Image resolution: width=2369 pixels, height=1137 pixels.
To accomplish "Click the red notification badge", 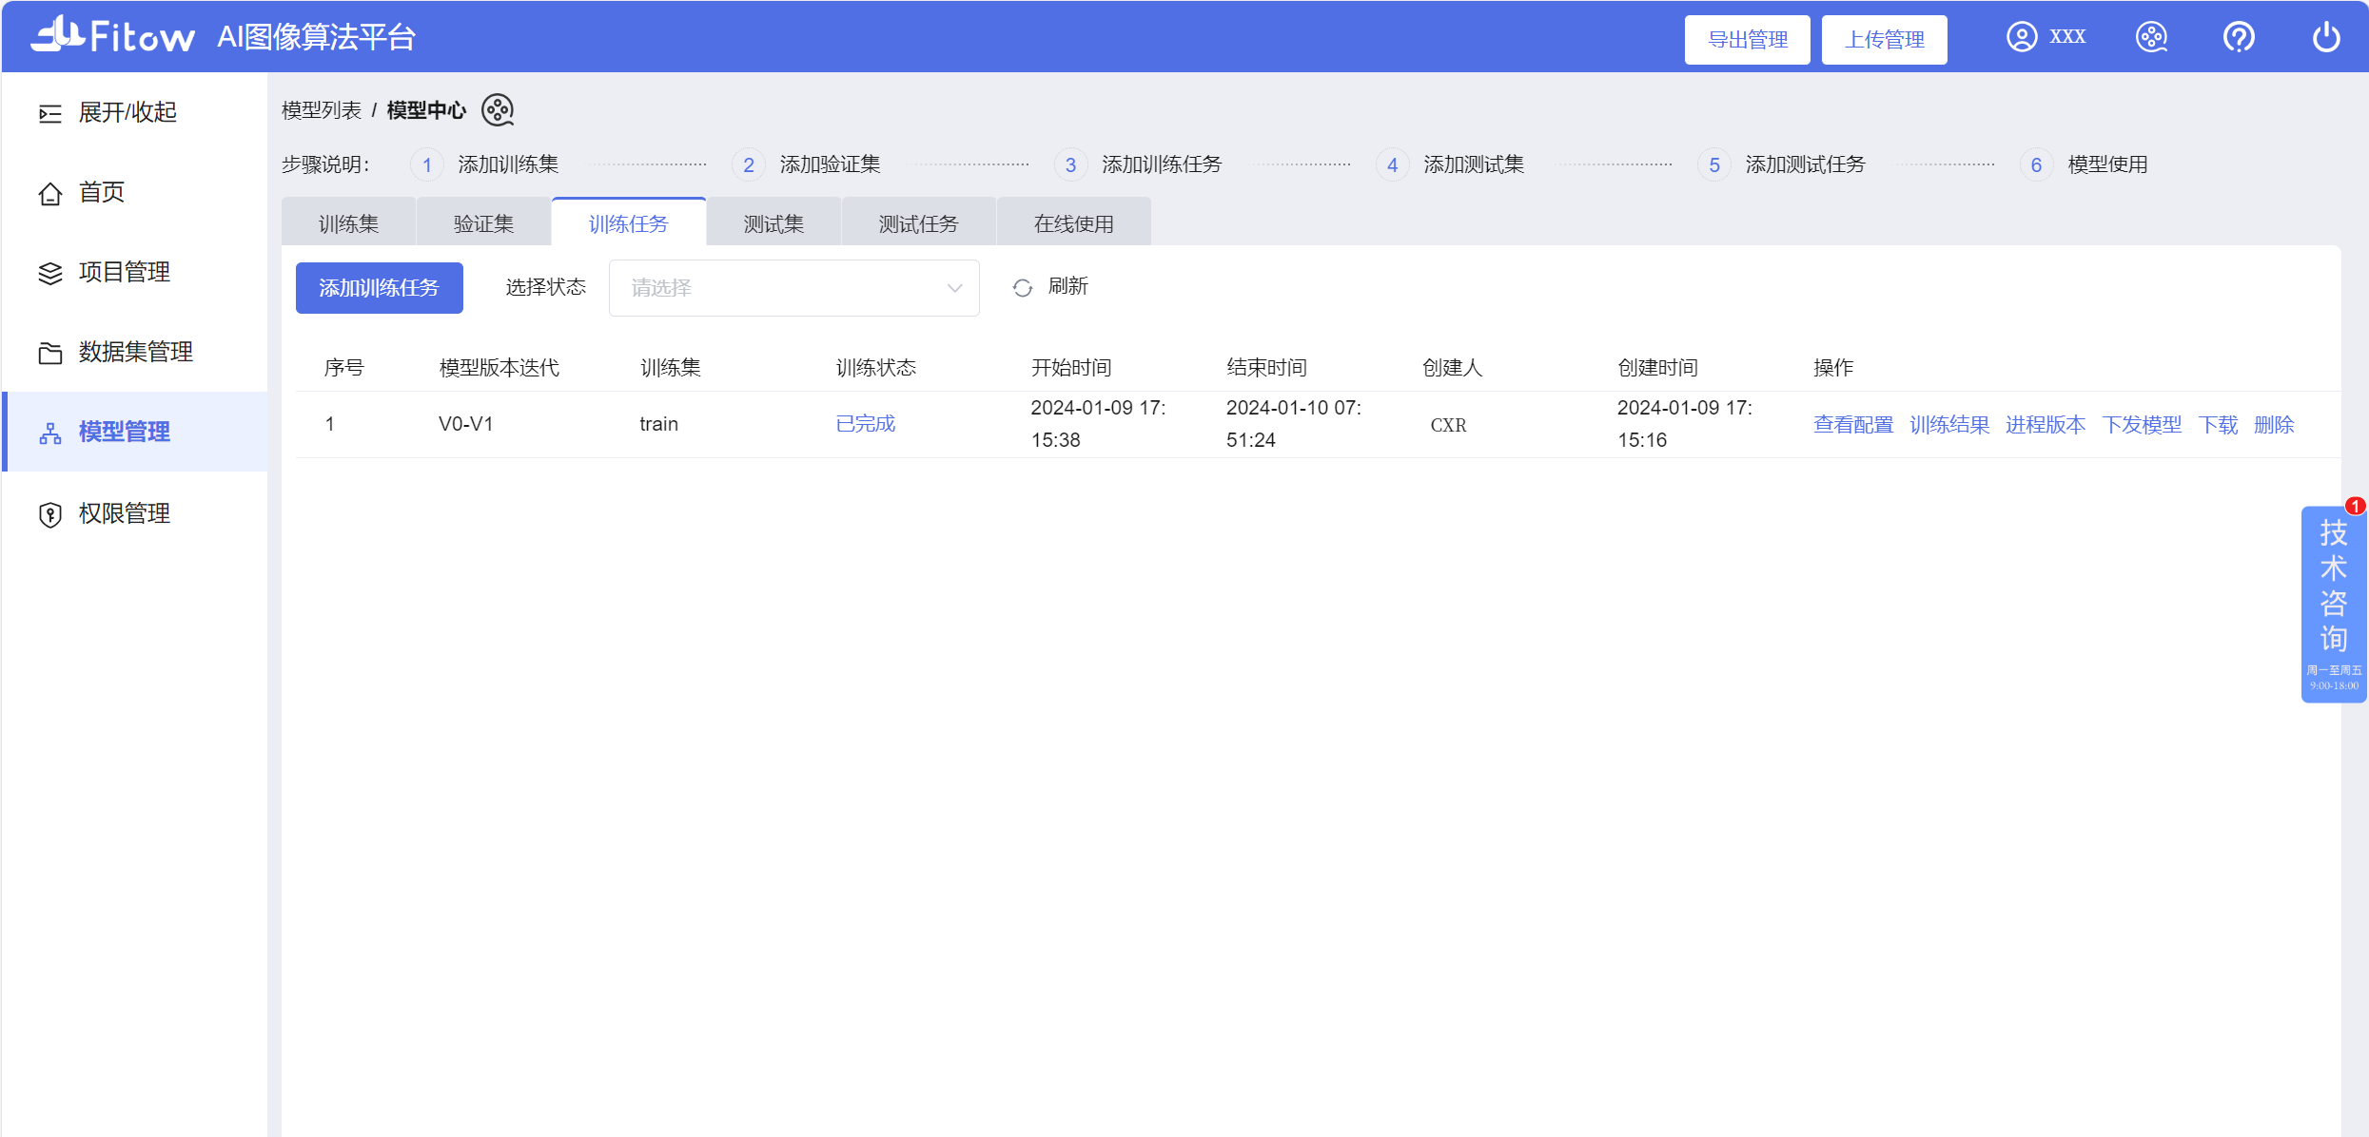I will [x=2356, y=506].
